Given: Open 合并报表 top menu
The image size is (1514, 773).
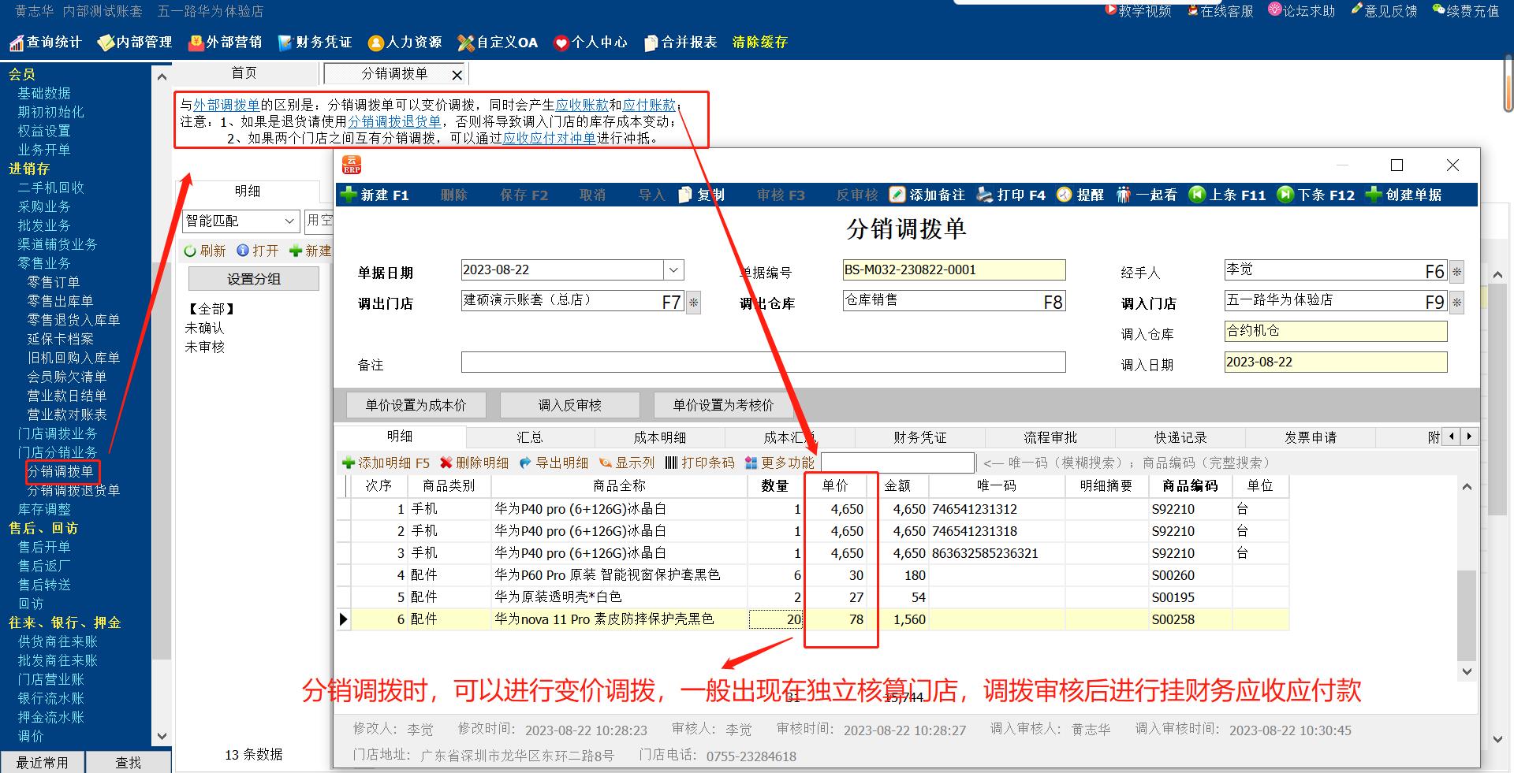Looking at the screenshot, I should click(x=681, y=43).
